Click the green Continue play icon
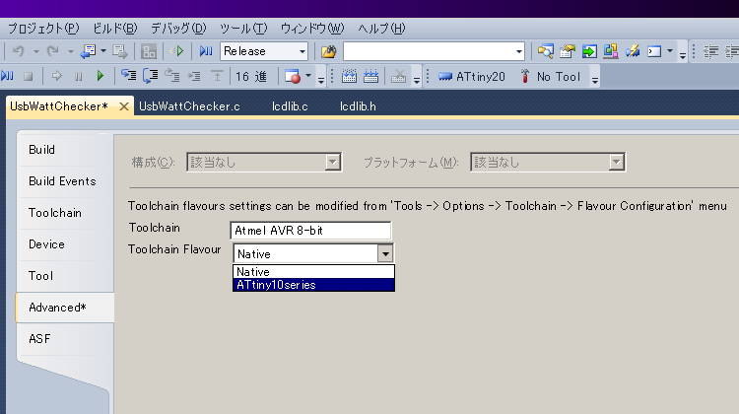The height and width of the screenshot is (414, 739). click(x=100, y=76)
